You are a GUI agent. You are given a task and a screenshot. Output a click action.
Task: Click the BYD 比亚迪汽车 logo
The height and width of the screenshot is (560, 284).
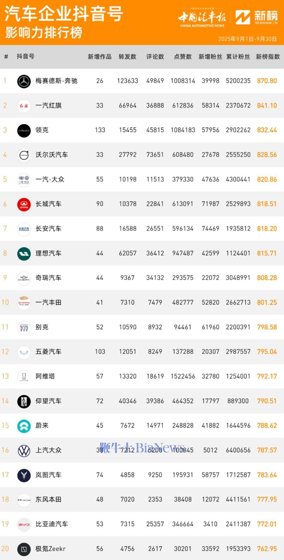coord(24,525)
